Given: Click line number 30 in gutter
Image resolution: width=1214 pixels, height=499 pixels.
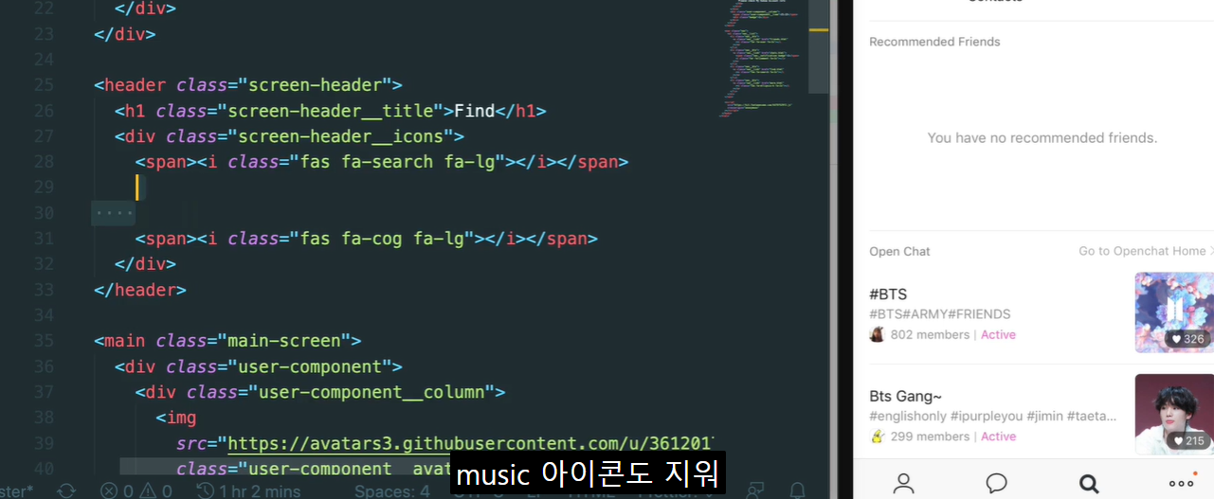Looking at the screenshot, I should click(x=44, y=213).
